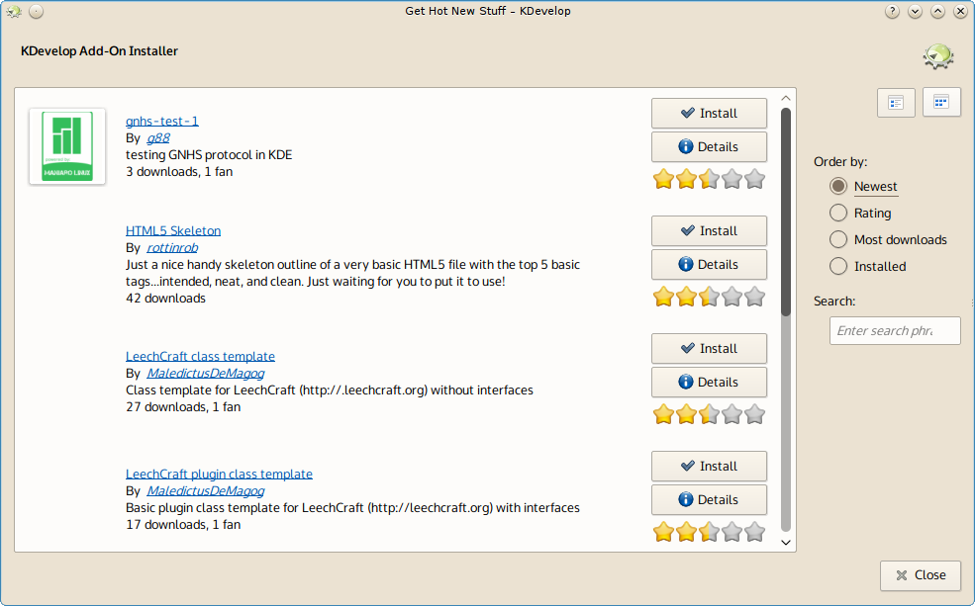975x606 pixels.
Task: Click the scrollbar down arrow
Action: 785,542
